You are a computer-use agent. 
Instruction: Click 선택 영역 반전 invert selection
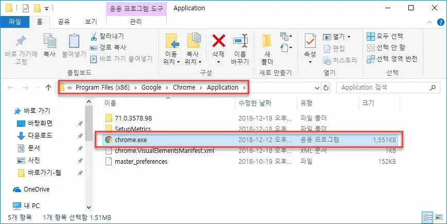[x=392, y=59]
